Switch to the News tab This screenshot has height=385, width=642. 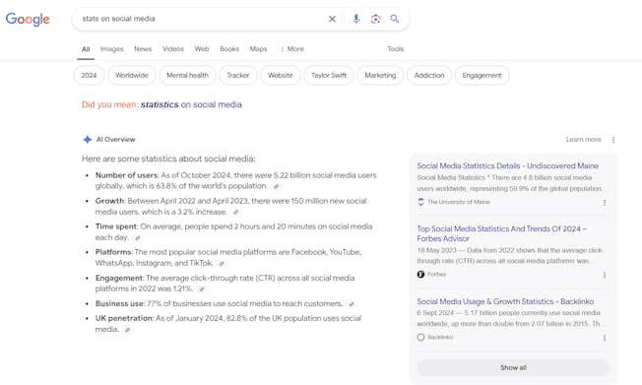click(143, 49)
